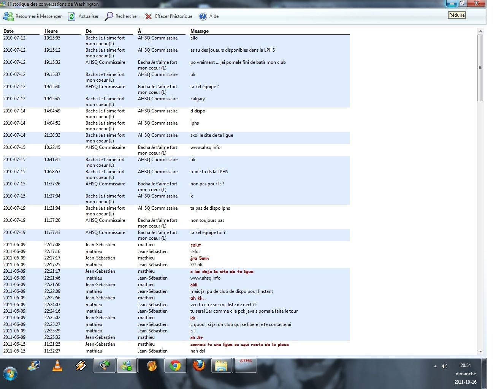Click the Rechercher magnifying glass icon

pos(109,16)
